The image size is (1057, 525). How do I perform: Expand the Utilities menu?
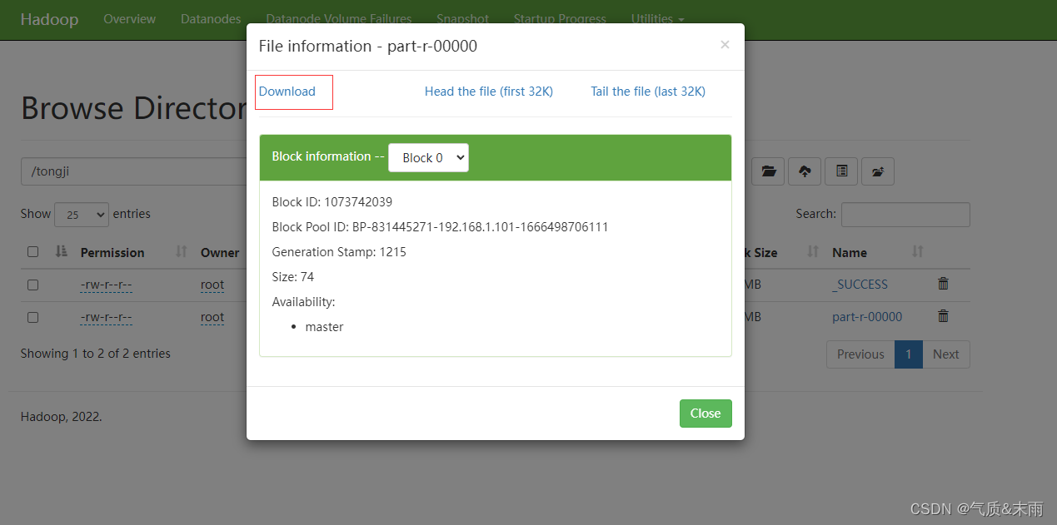tap(657, 18)
